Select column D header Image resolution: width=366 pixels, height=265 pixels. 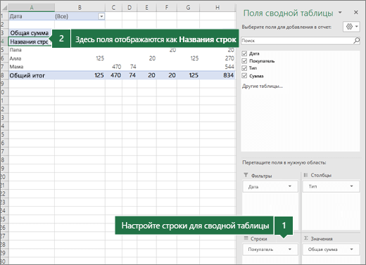coord(130,8)
